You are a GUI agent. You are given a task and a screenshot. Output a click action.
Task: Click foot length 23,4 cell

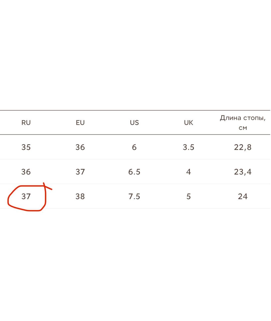243,172
